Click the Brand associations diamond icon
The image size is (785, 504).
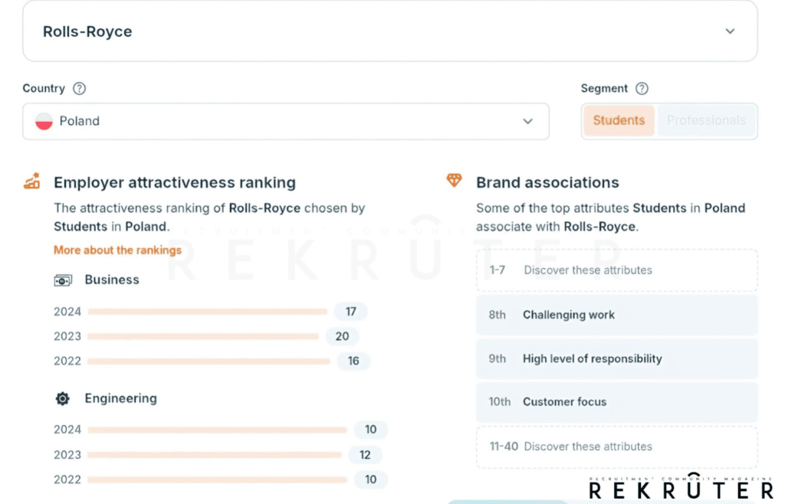pos(454,181)
